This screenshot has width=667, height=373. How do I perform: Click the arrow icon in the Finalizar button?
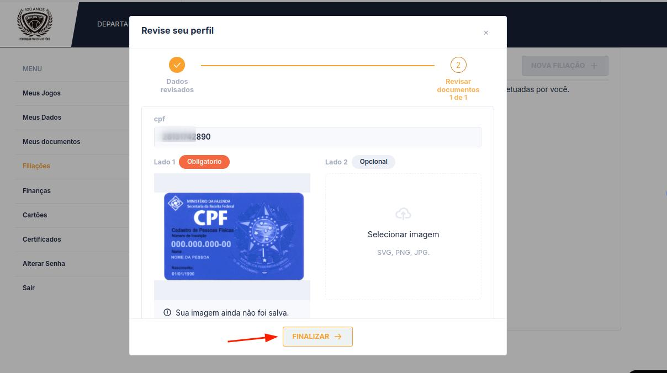pos(338,337)
